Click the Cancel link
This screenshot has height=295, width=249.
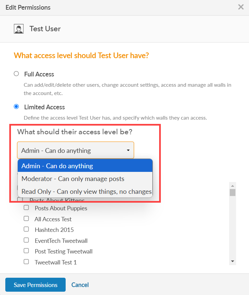80,285
